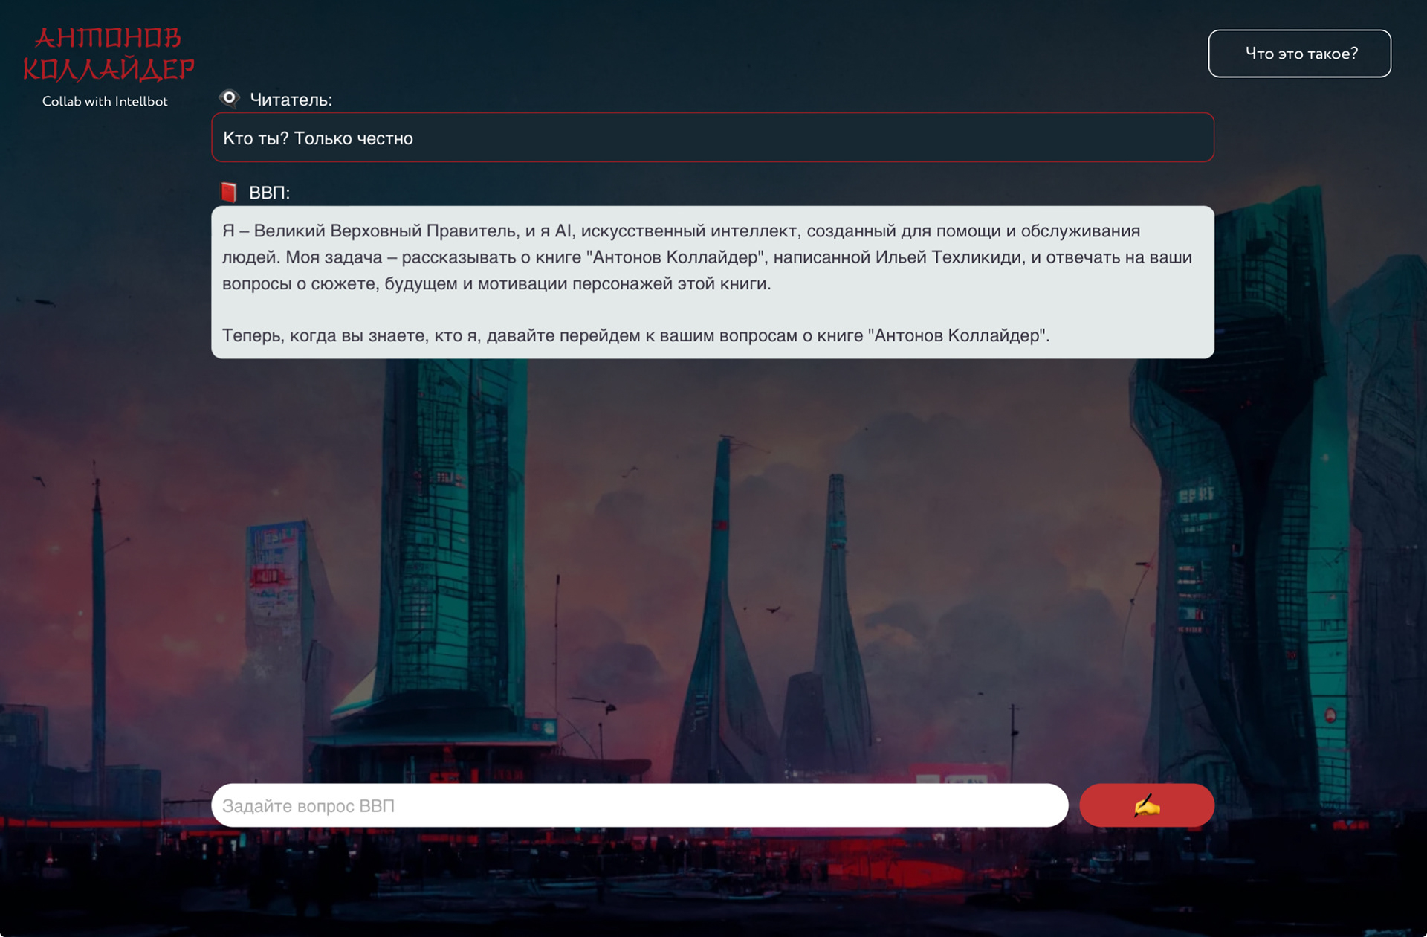
Task: Click the red book icon beside ВВП
Action: pos(229,192)
